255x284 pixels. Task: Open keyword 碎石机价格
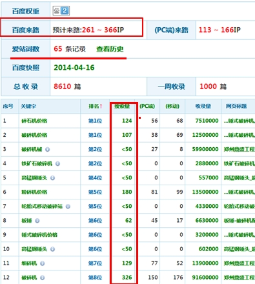[x=34, y=121]
